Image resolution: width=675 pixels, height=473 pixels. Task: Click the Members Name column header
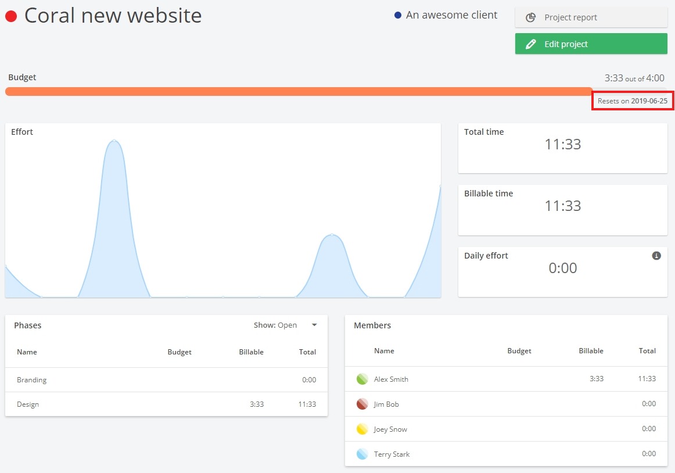[x=384, y=350]
